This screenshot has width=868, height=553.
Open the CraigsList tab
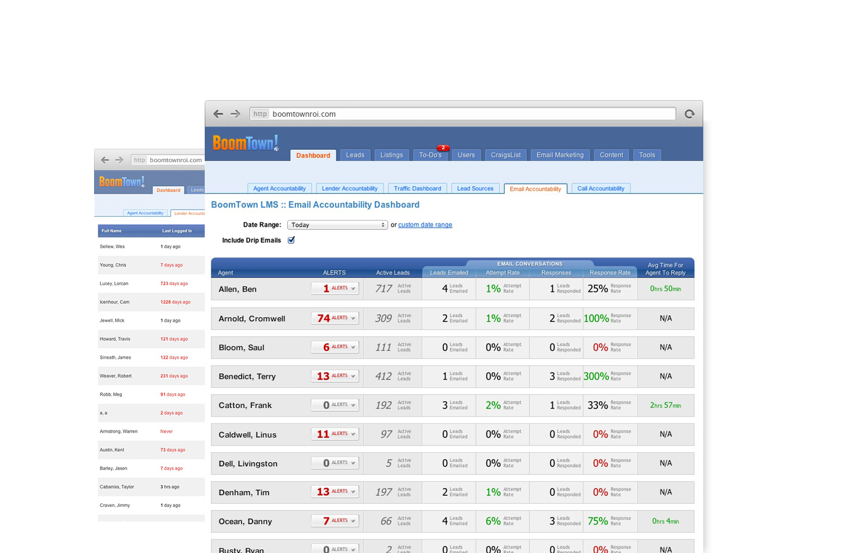(x=505, y=155)
